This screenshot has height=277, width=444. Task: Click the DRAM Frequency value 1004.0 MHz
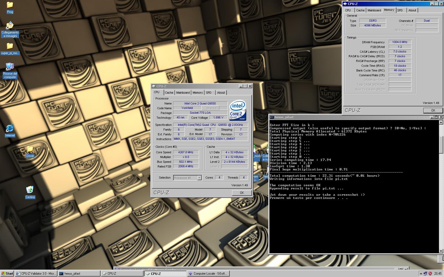(x=400, y=42)
